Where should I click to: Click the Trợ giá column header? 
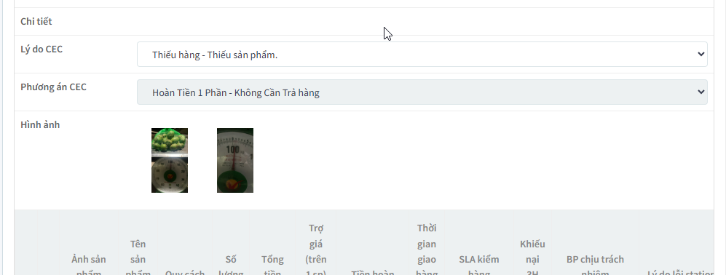(x=316, y=250)
